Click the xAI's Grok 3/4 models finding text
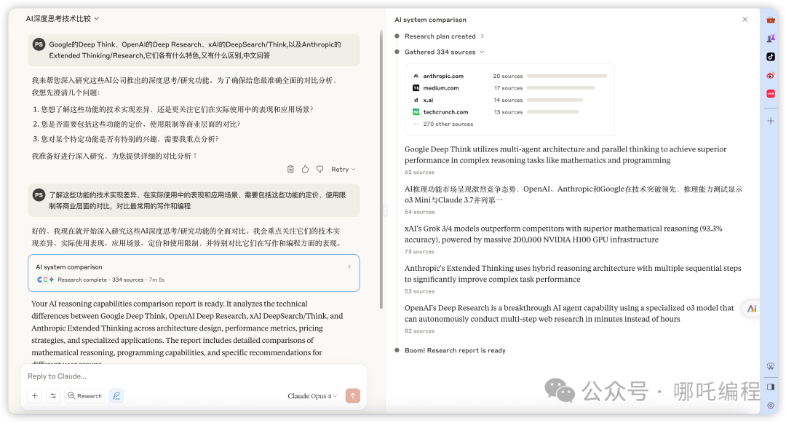 pos(563,234)
